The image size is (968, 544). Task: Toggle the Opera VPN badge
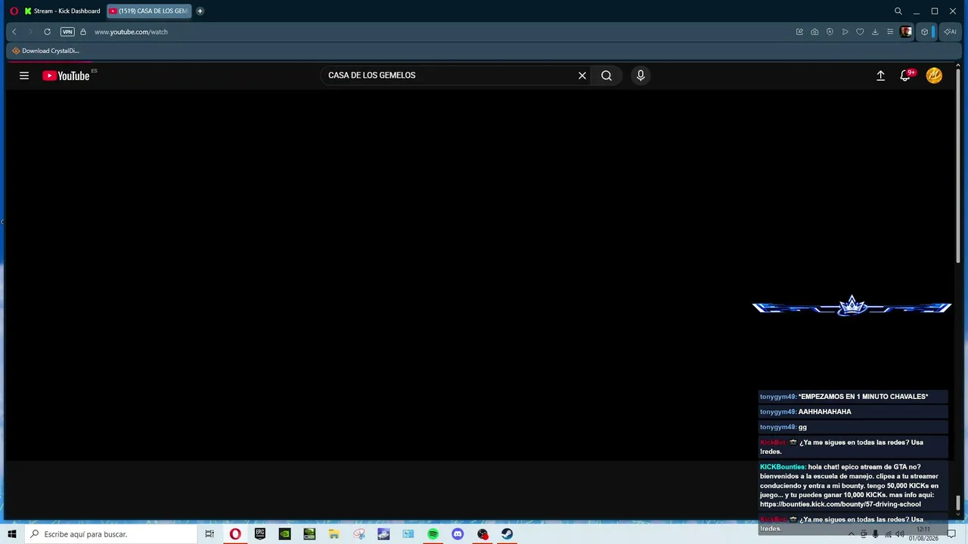click(x=67, y=32)
